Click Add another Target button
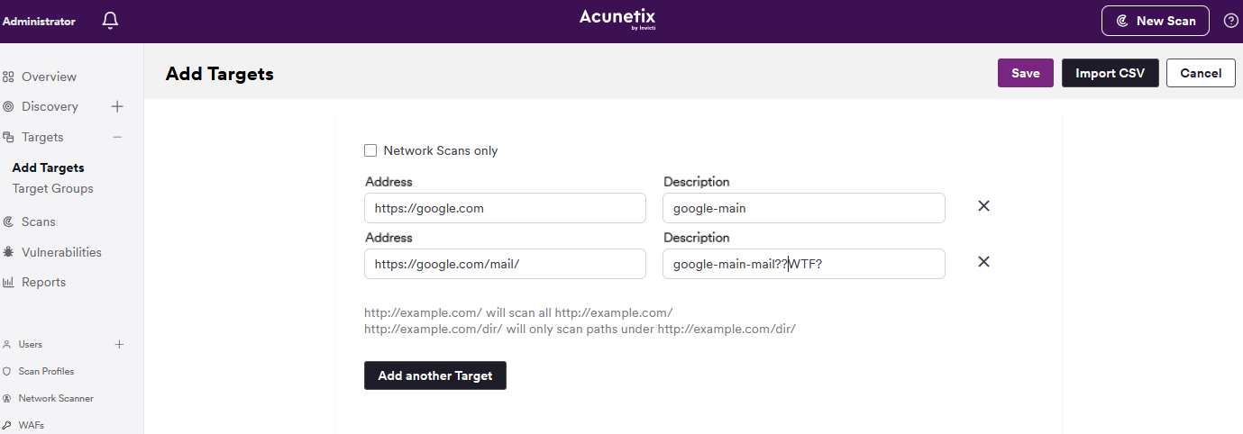 (435, 375)
